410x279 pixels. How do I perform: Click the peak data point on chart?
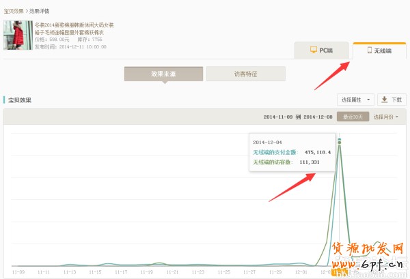tap(340, 142)
